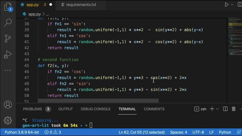Image resolution: width=242 pixels, height=136 pixels.
Task: Click the zsh terminal profile label
Action: (203, 109)
